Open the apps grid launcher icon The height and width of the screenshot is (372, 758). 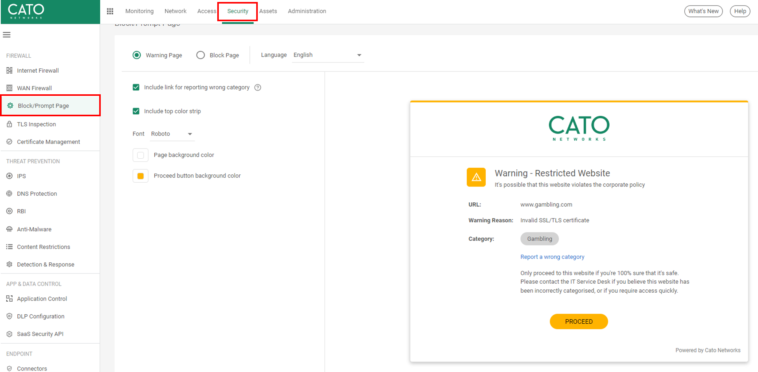click(110, 11)
